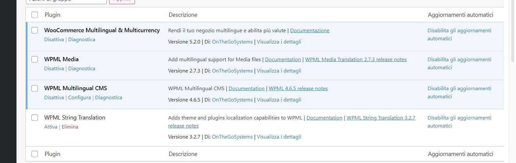The width and height of the screenshot is (516, 163).
Task: Click Visualizza i dettagli for WPML String Translation
Action: click(279, 137)
